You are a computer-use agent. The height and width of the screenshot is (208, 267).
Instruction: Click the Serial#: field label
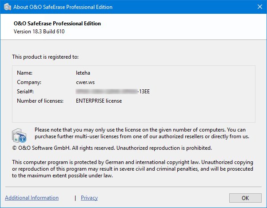25,92
